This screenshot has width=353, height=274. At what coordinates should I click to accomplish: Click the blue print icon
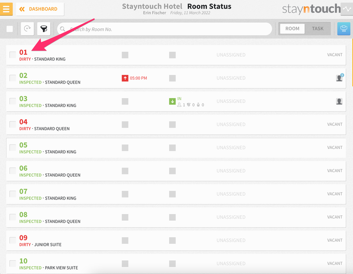(343, 29)
